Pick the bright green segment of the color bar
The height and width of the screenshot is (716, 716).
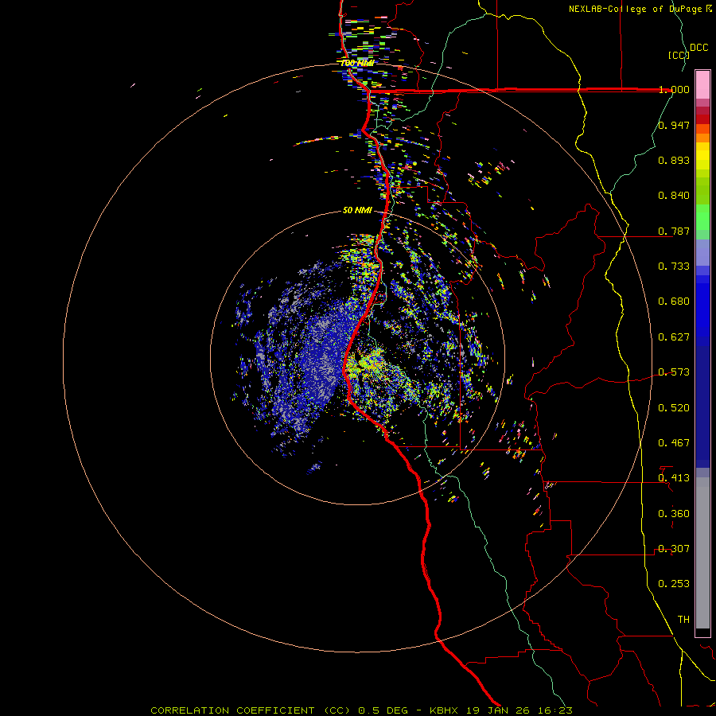[x=702, y=217]
